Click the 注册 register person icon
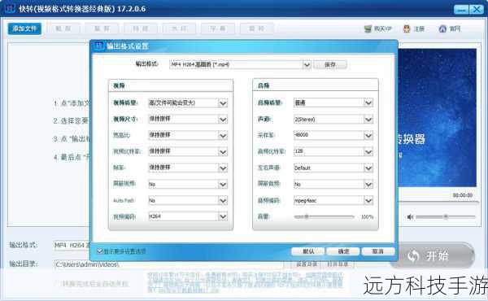 click(407, 29)
